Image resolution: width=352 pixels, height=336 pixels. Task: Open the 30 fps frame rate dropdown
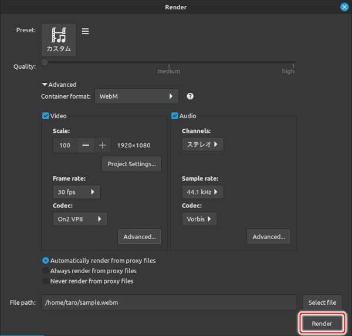tap(76, 192)
